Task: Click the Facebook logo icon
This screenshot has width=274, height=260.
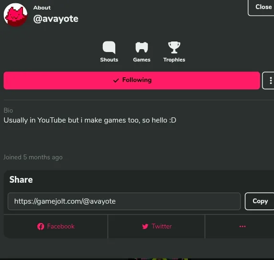Action: click(41, 227)
